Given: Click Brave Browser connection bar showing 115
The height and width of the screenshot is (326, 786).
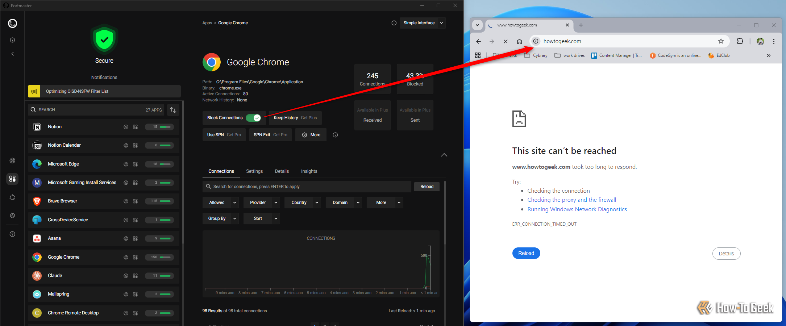Looking at the screenshot, I should click(x=159, y=201).
